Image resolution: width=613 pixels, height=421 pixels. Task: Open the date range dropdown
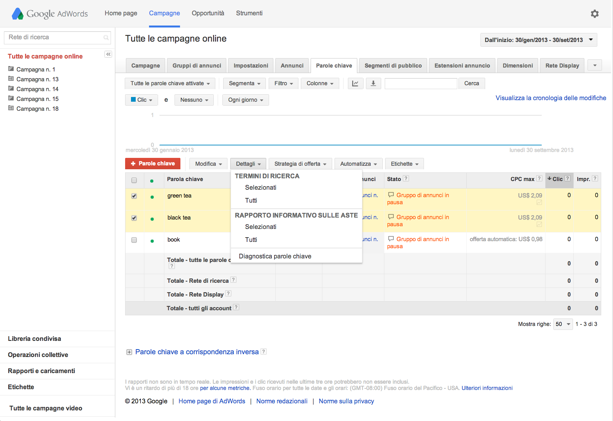[538, 40]
